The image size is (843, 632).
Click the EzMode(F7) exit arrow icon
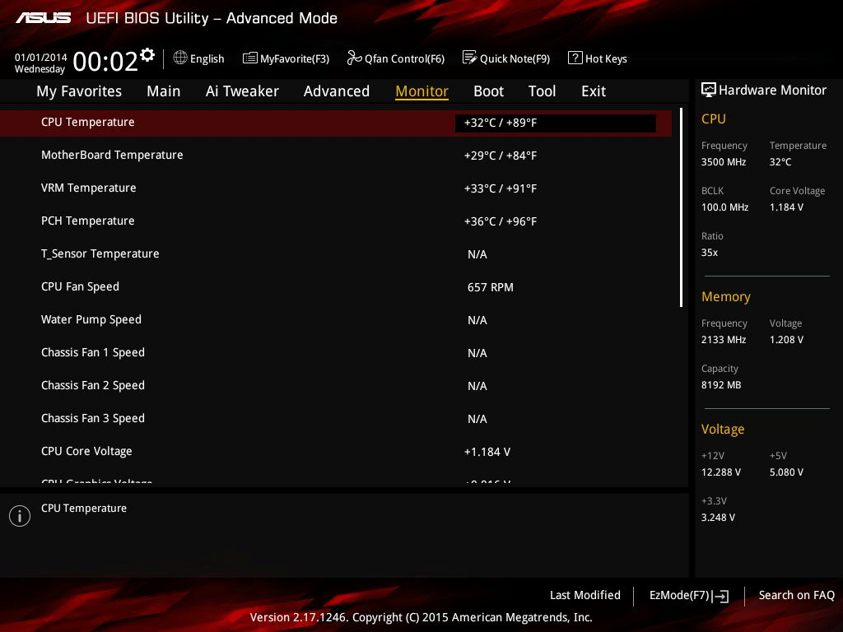coord(721,596)
